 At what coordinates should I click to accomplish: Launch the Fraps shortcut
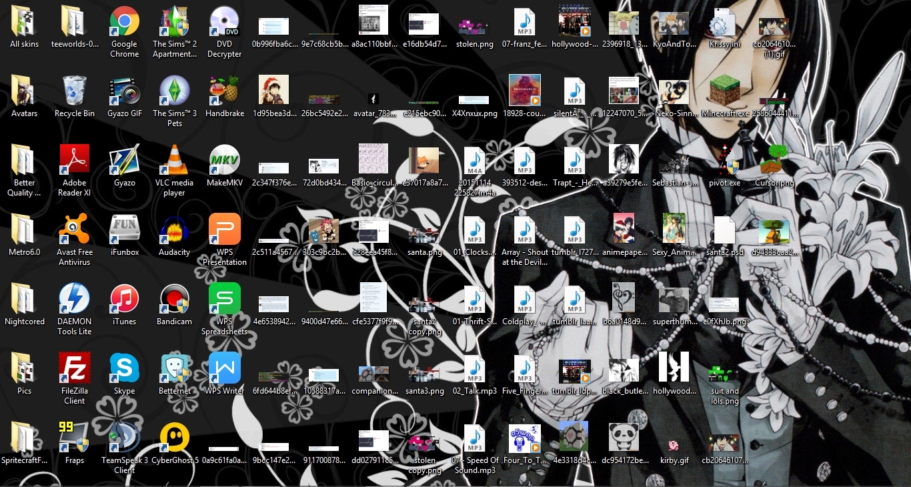click(75, 438)
